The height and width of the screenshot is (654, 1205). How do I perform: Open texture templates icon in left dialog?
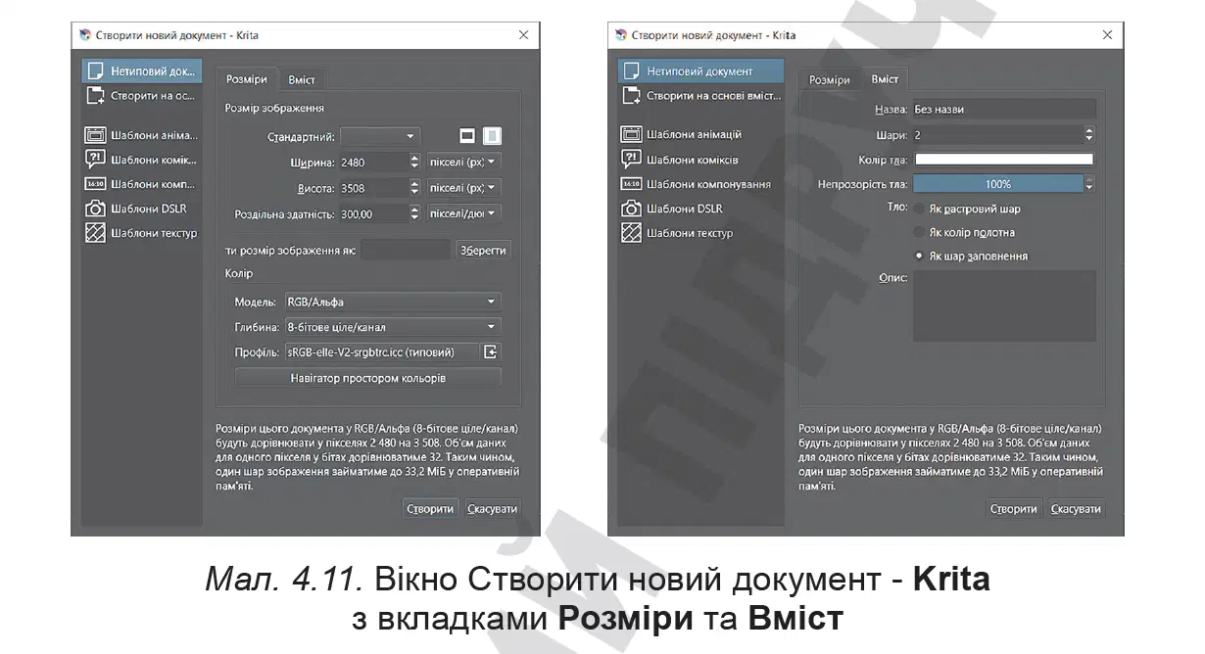[95, 233]
